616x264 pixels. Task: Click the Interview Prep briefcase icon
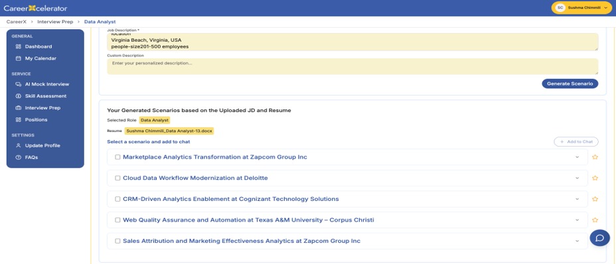tap(18, 107)
